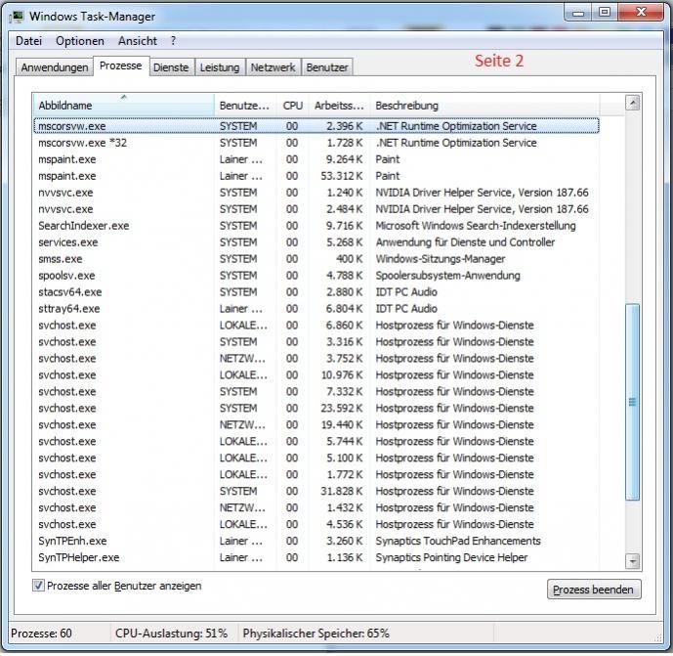
Task: Select svchost.exe using 6.860 K
Action: pos(316,326)
